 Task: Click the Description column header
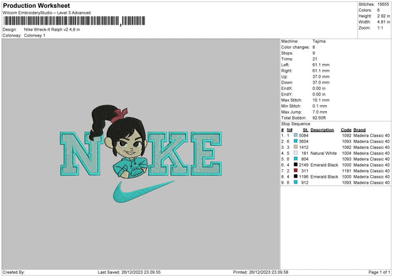322,130
